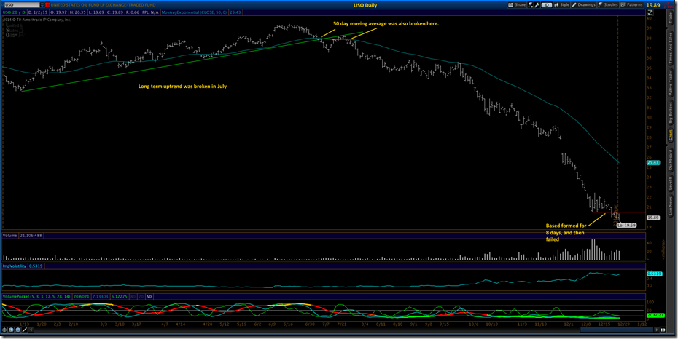Click the symbol entry field showing USO
Screen dimensions: 678x339
[x=22, y=5]
